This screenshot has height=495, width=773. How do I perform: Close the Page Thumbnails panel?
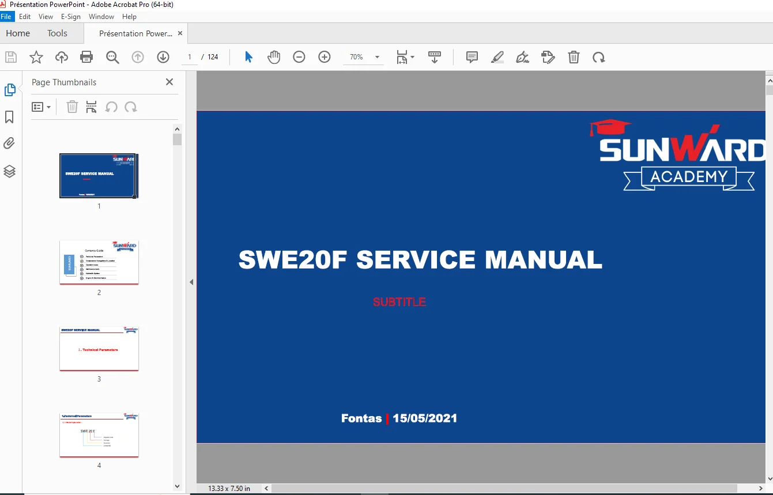pyautogui.click(x=169, y=82)
